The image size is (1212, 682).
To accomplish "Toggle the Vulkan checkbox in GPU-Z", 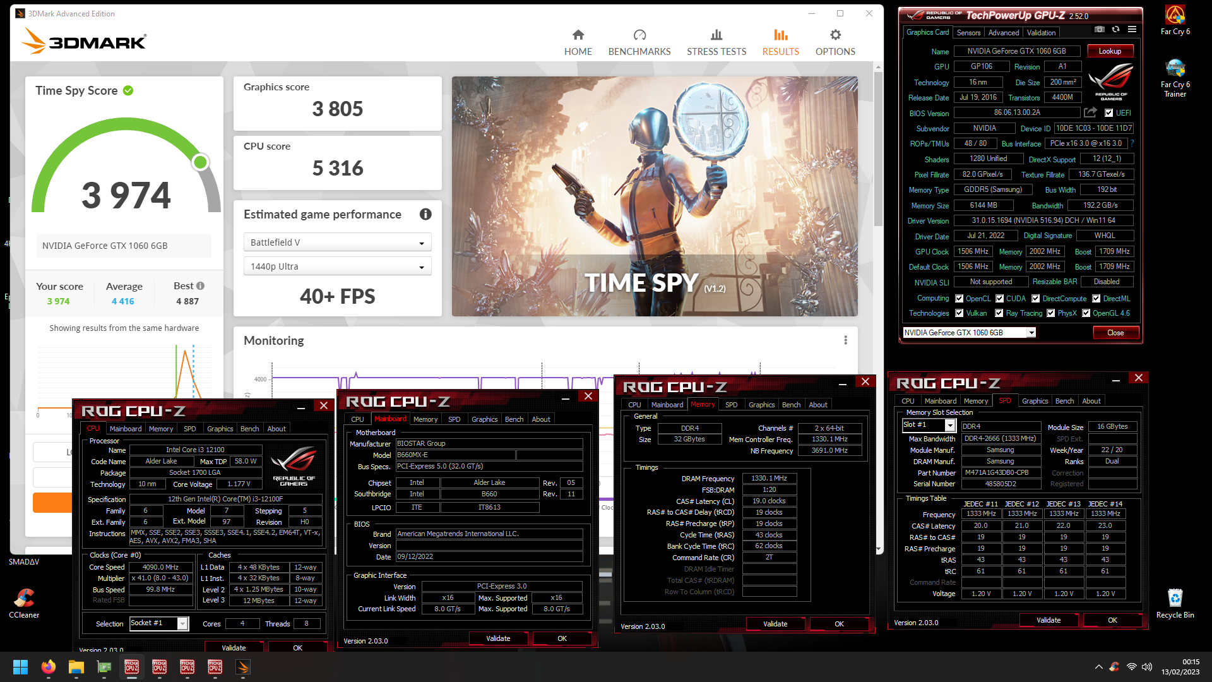I will pyautogui.click(x=959, y=313).
